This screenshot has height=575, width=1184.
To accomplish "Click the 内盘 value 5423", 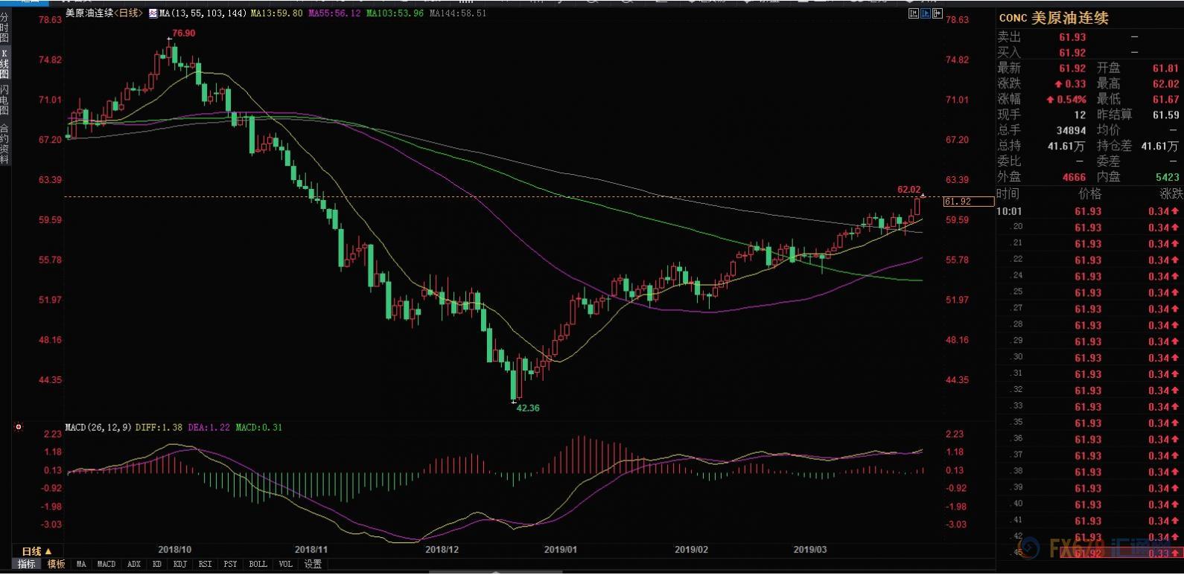I will (x=1167, y=177).
